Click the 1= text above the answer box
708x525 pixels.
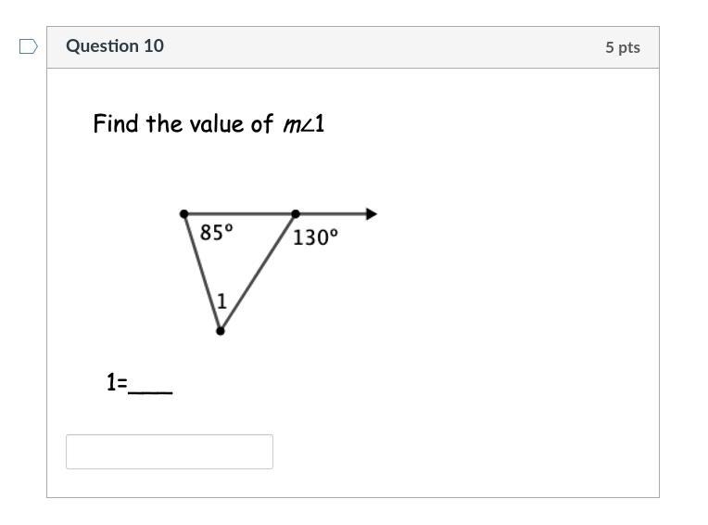[117, 382]
